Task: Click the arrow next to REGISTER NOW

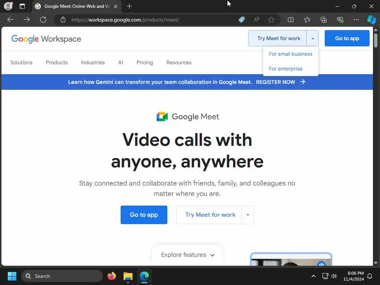Action: pos(303,82)
